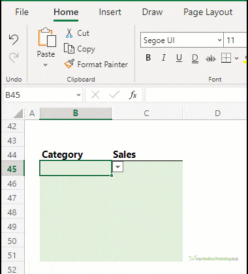The image size is (248, 274).
Task: Activate the Format Painter brush
Action: (x=69, y=64)
